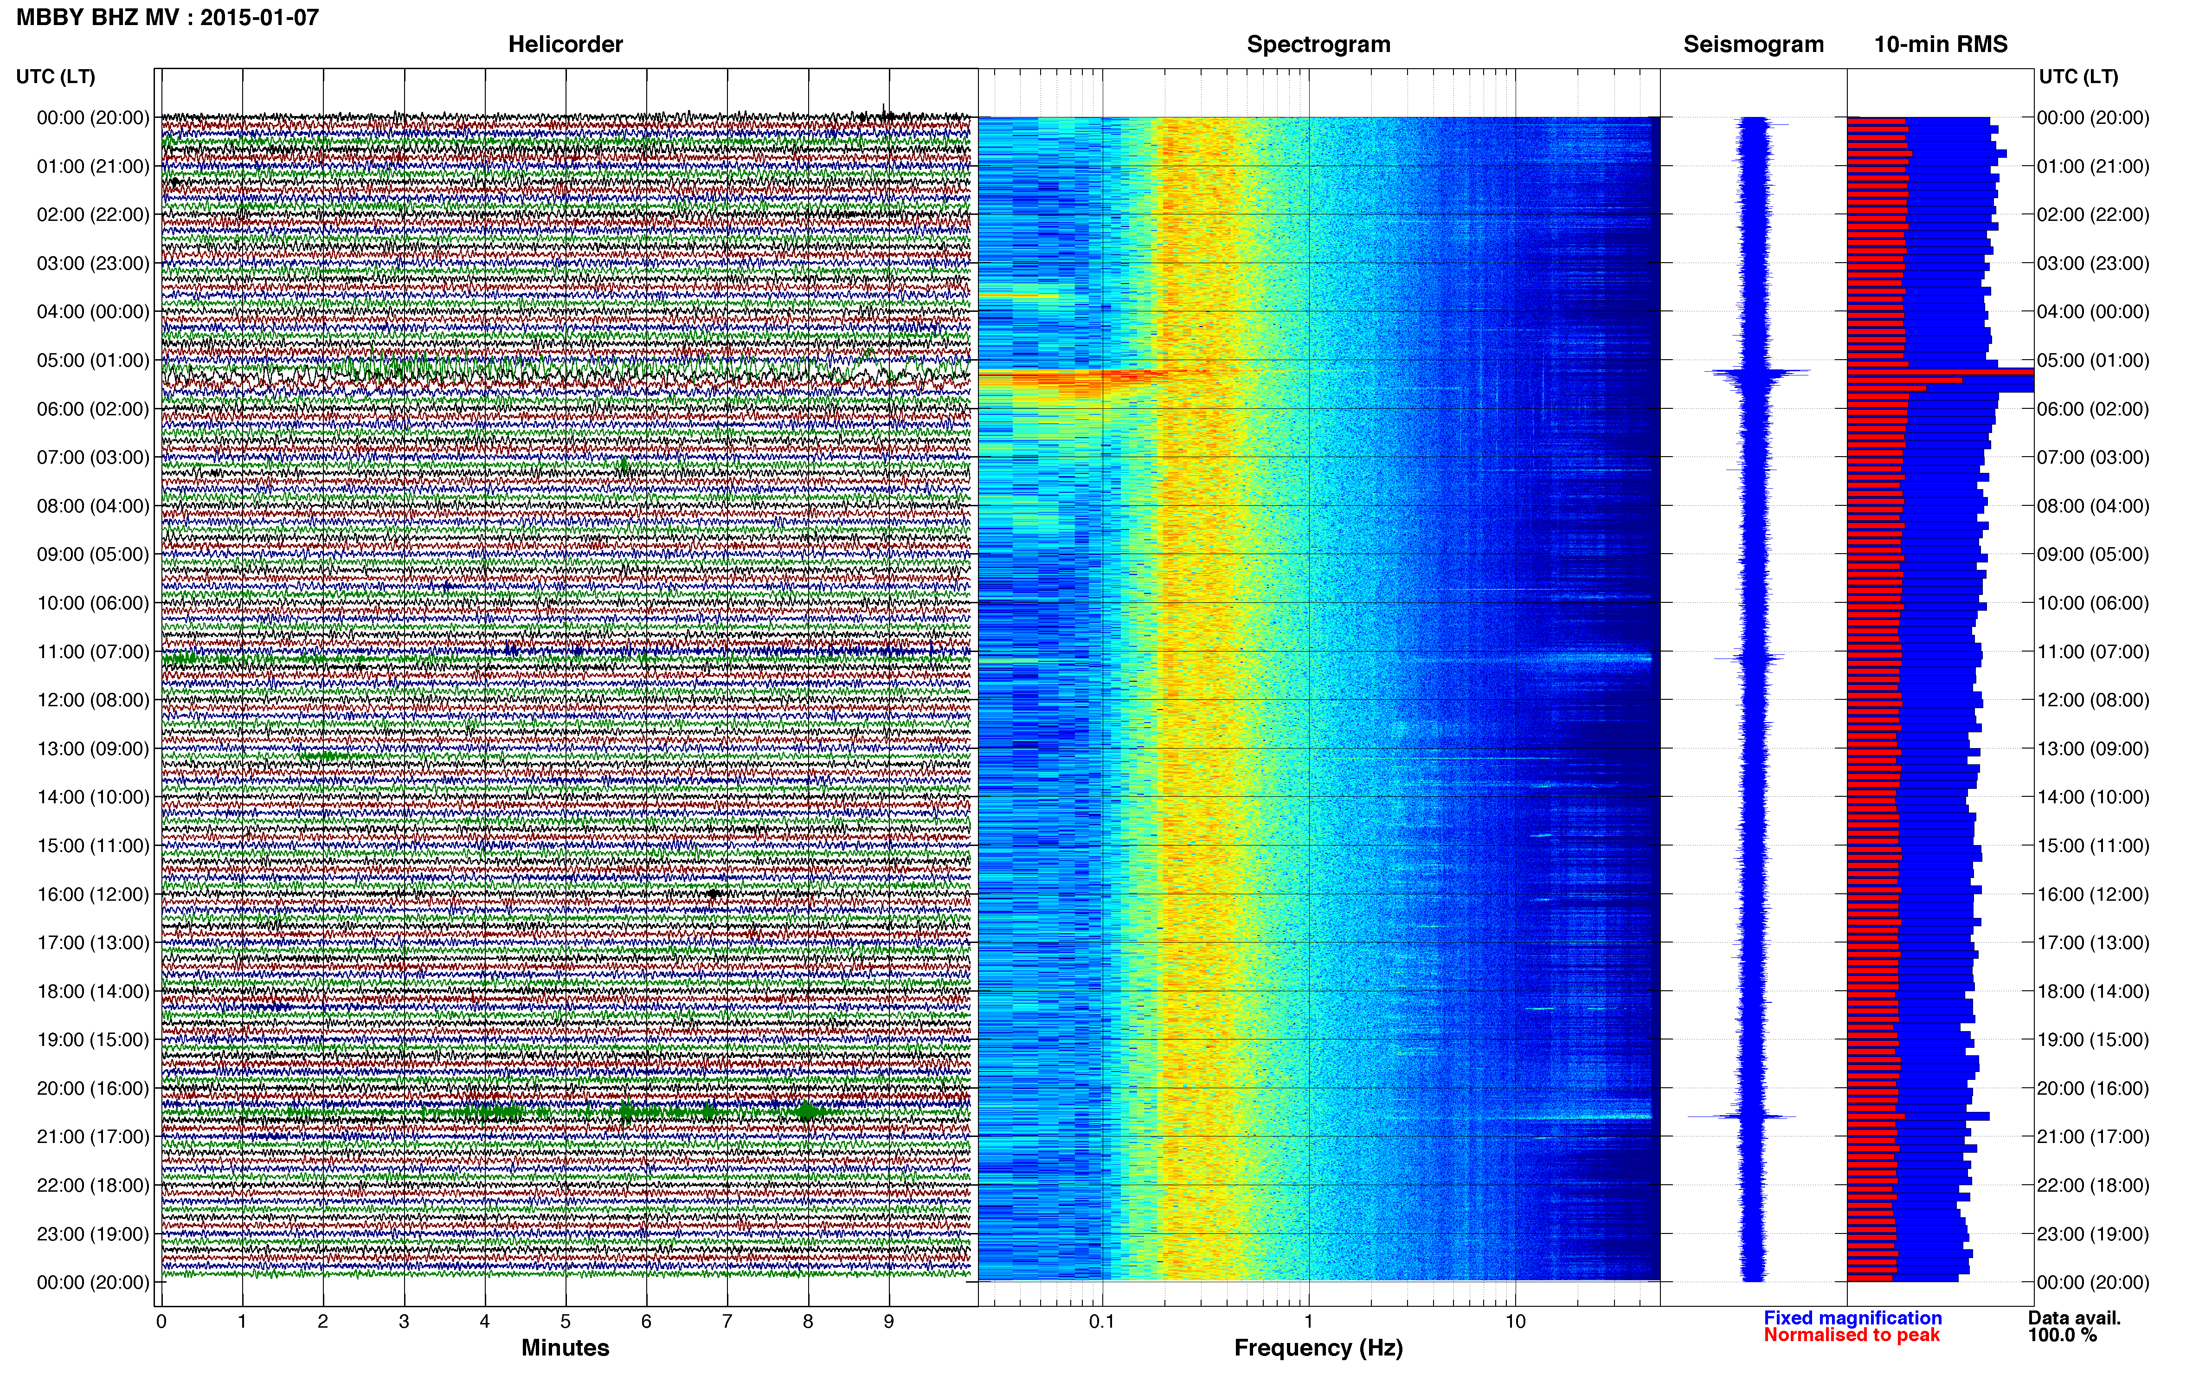The width and height of the screenshot is (2199, 1375).
Task: Click the blue helicorder bursts near 11:00
Action: 566,650
